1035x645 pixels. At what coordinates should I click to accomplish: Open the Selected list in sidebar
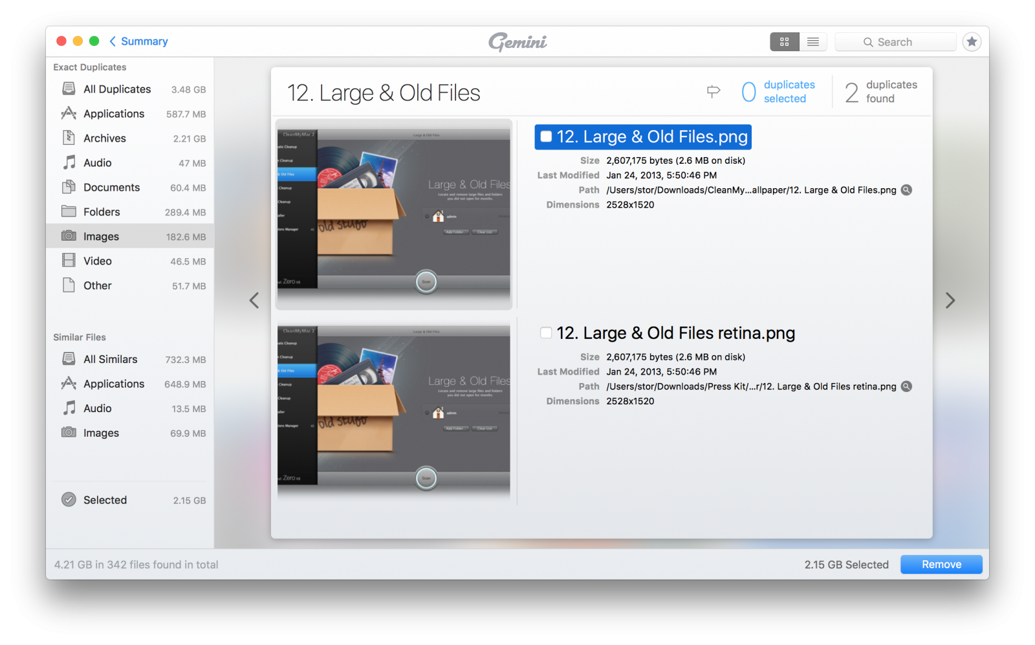[x=130, y=500]
